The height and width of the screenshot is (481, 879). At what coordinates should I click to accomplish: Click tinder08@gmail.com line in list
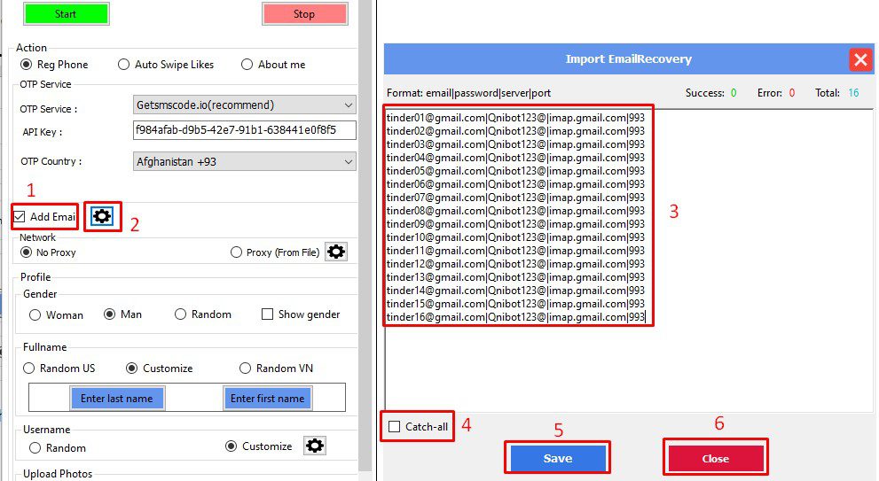pos(515,211)
